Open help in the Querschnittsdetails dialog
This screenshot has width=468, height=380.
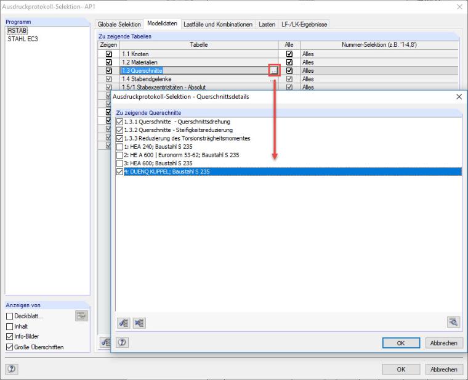pos(122,342)
